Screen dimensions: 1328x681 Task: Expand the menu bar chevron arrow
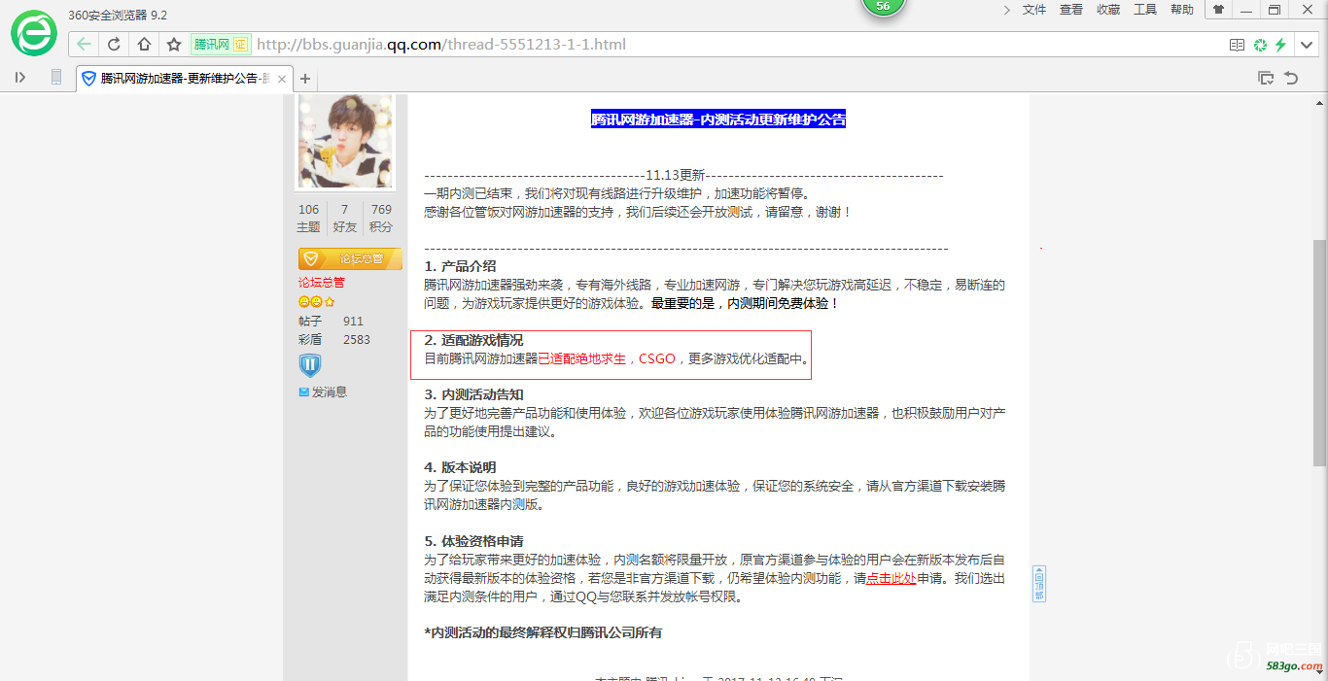[1007, 10]
